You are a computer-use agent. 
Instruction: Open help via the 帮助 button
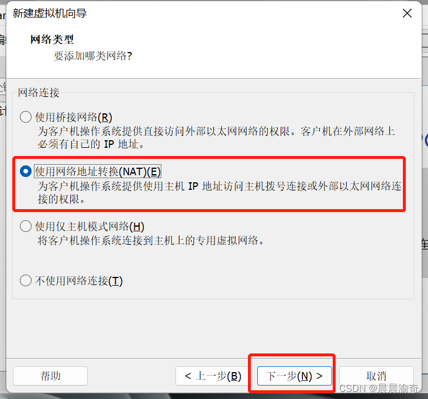click(50, 376)
